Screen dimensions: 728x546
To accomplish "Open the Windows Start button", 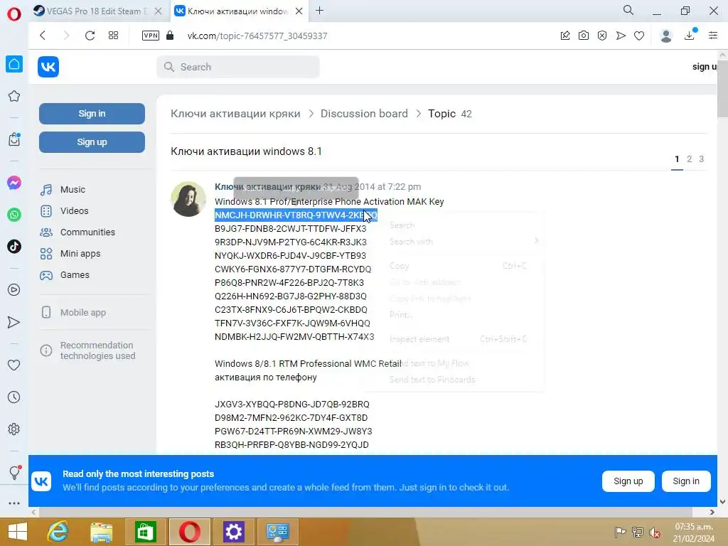I will (x=18, y=532).
